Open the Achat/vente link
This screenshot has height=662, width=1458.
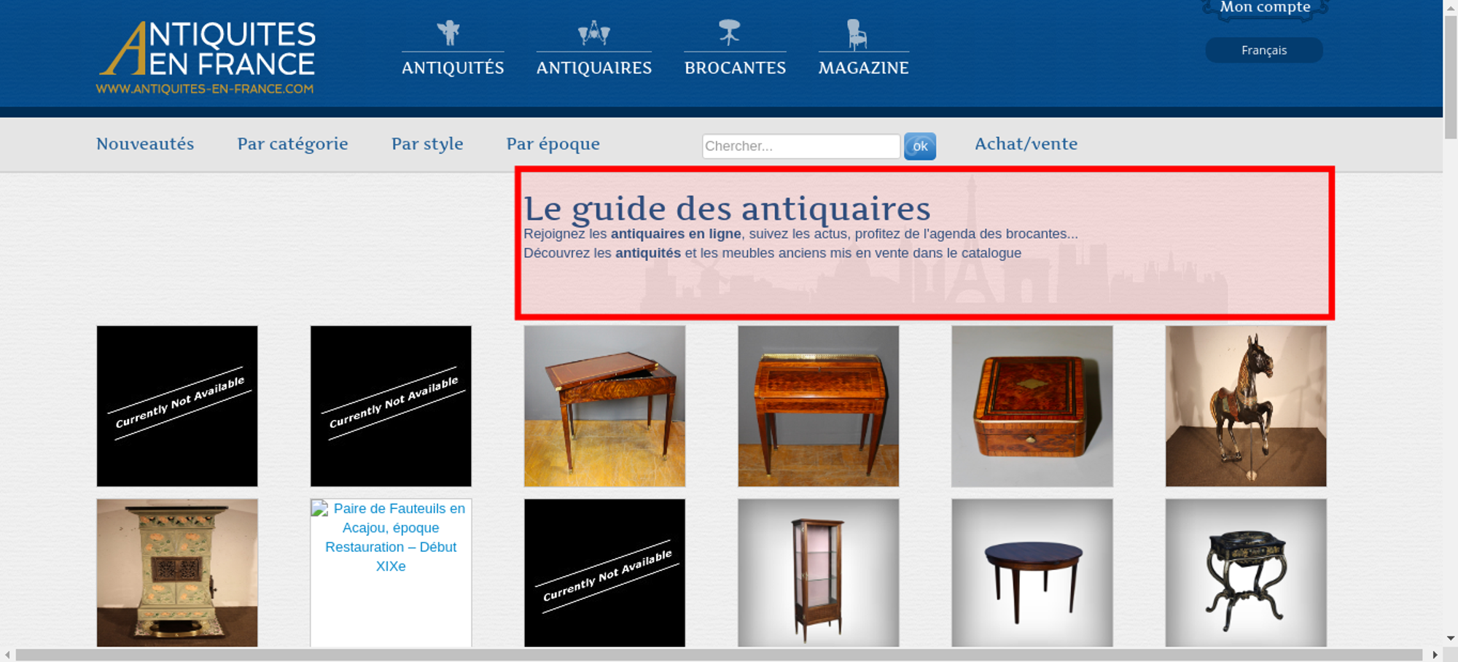pos(1026,144)
